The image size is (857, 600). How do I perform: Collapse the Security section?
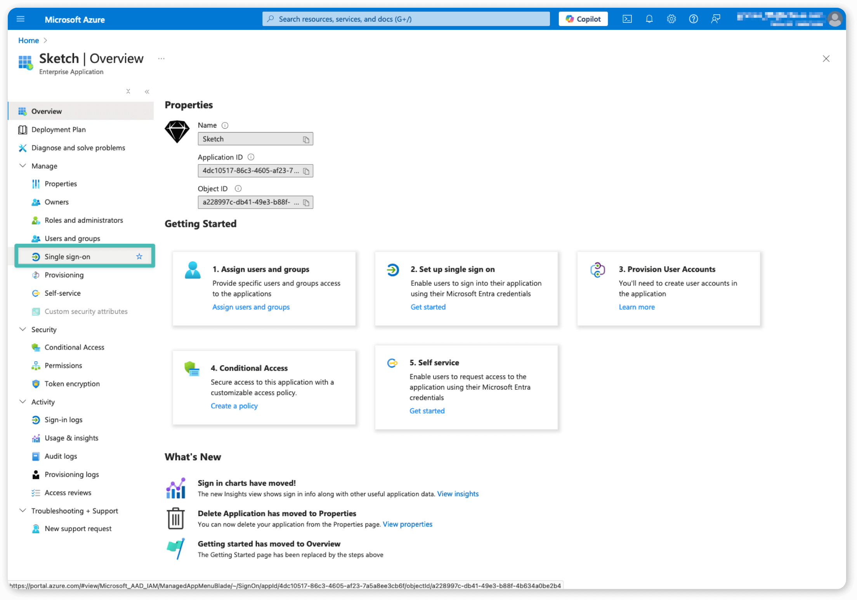(x=23, y=329)
